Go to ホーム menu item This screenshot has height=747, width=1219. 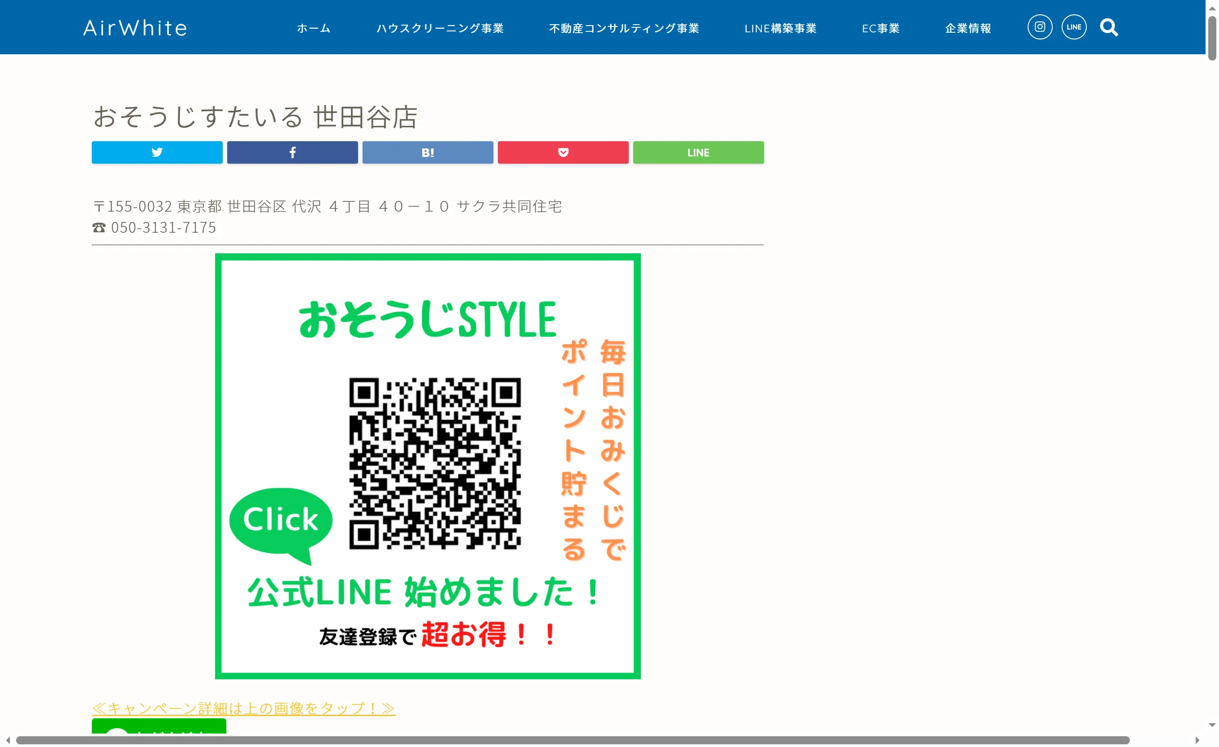click(314, 28)
